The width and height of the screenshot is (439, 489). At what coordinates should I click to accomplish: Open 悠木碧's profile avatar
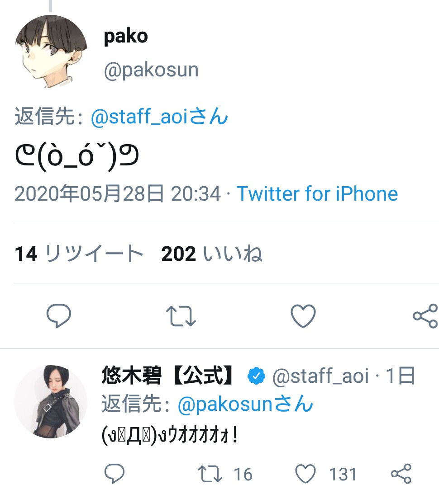click(51, 402)
